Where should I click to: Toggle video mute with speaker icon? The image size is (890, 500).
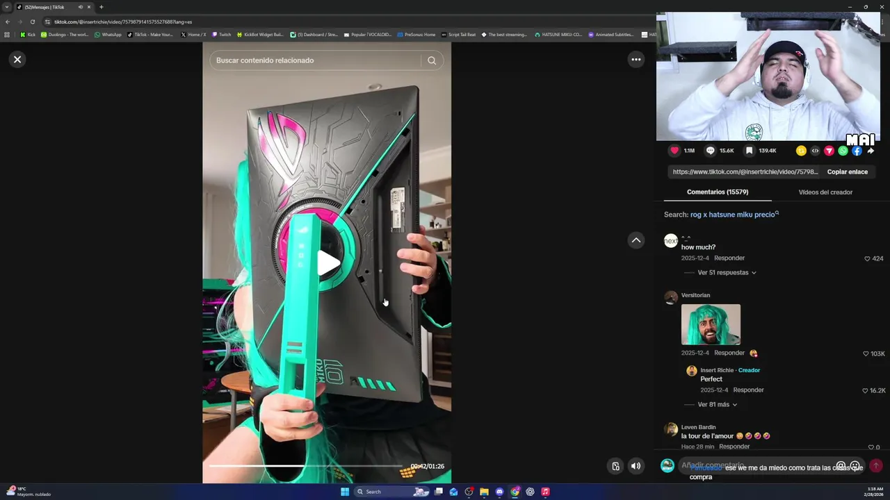click(636, 466)
